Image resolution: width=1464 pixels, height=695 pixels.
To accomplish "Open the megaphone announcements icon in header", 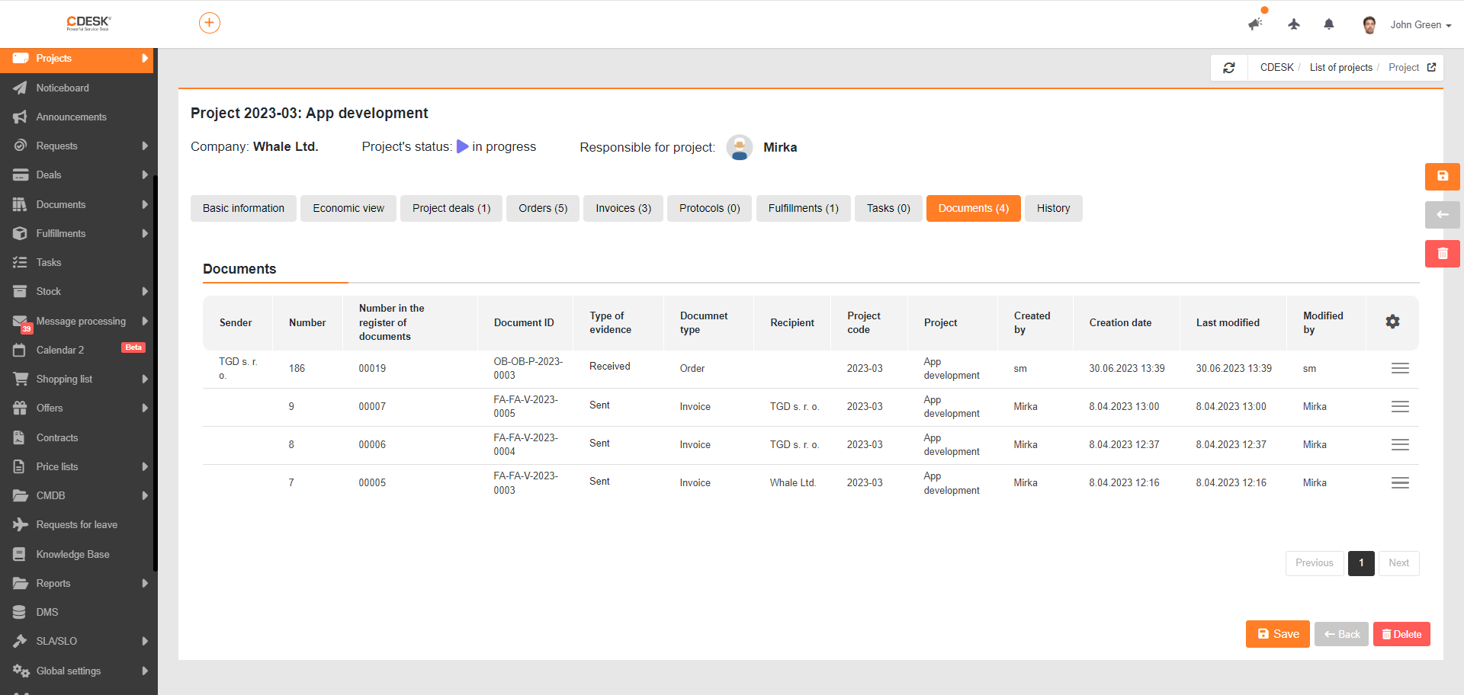I will (1255, 24).
